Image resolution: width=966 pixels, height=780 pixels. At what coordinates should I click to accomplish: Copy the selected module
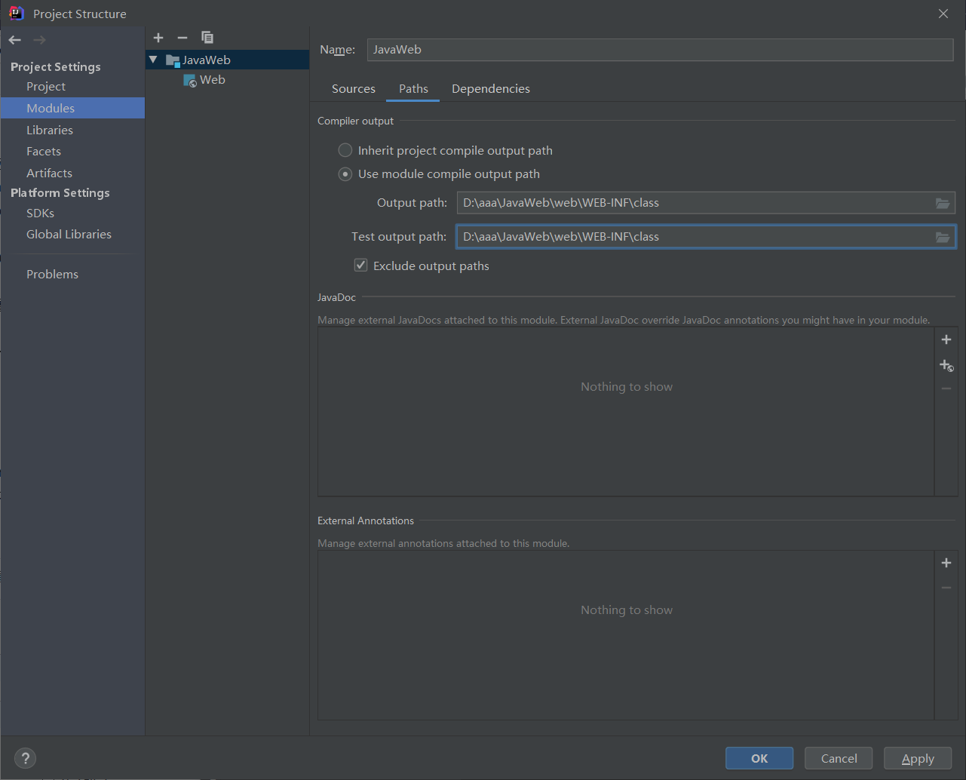[x=207, y=38]
